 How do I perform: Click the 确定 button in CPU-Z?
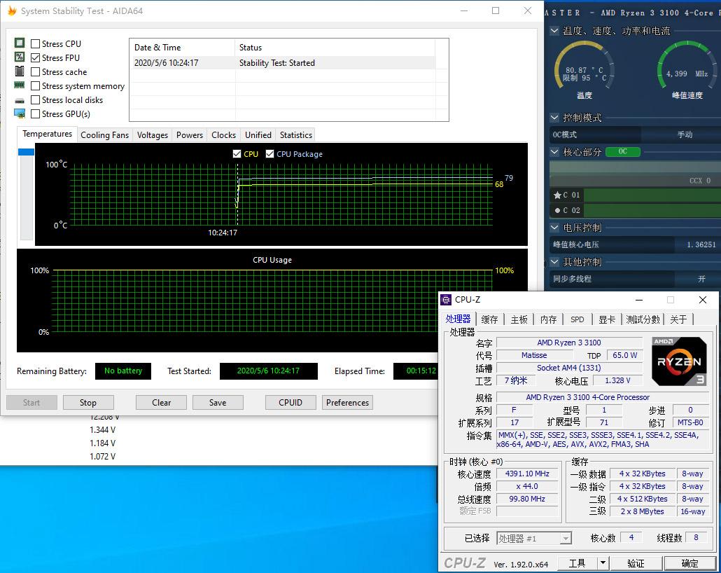[x=689, y=563]
